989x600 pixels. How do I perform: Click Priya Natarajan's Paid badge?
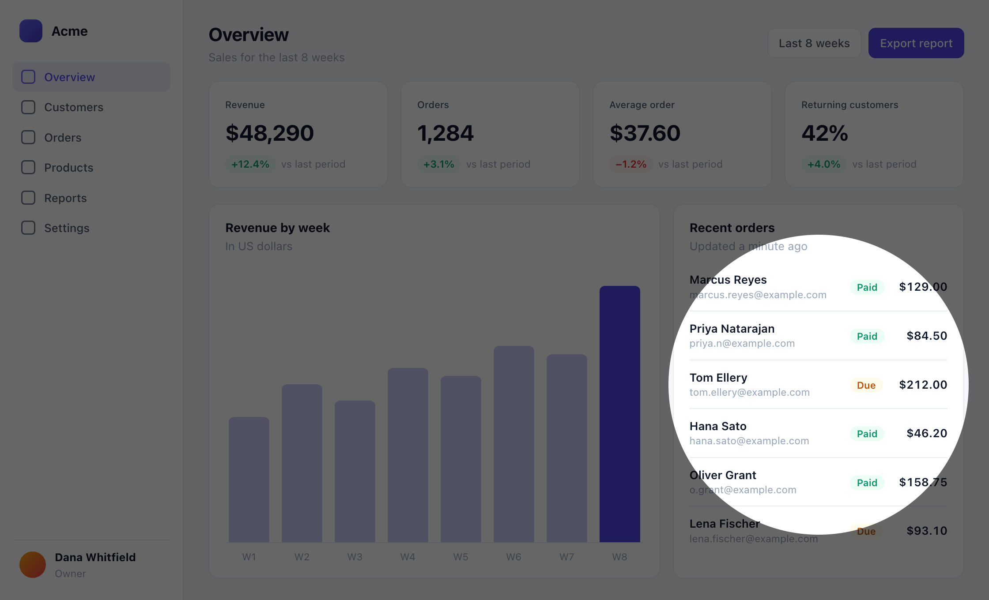867,336
